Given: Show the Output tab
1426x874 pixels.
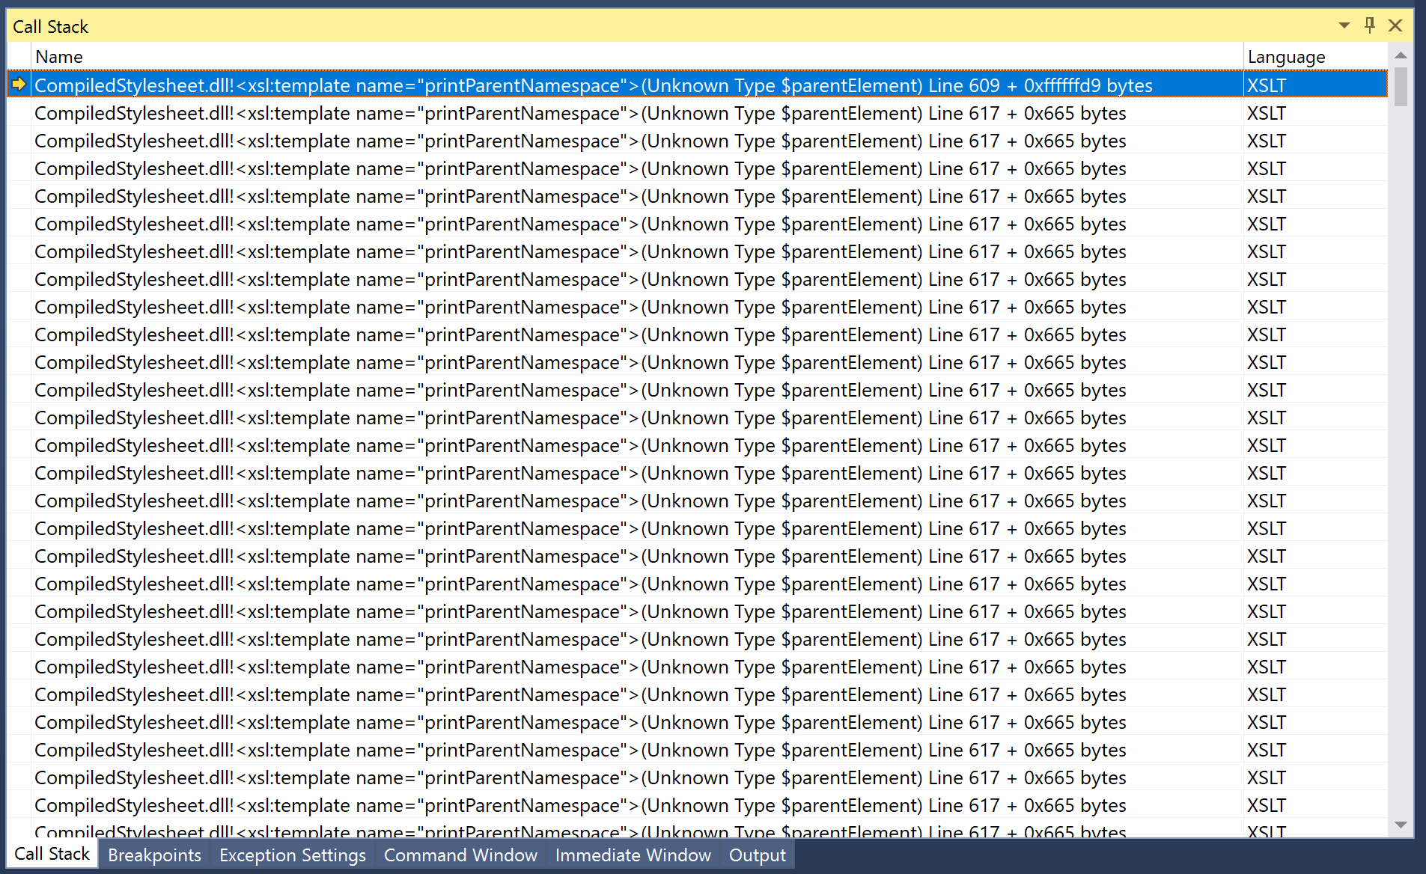Looking at the screenshot, I should pos(757,855).
